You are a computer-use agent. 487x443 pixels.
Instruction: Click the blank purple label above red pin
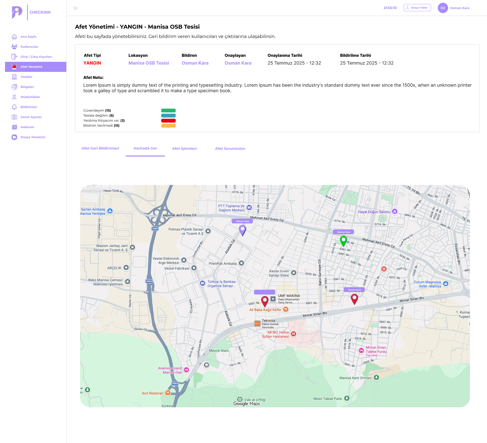click(x=265, y=292)
